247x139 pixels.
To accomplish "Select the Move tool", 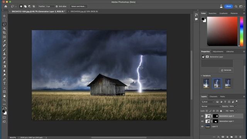I will (x=4, y=16).
